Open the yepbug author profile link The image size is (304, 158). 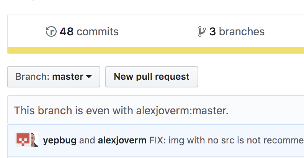click(x=59, y=140)
